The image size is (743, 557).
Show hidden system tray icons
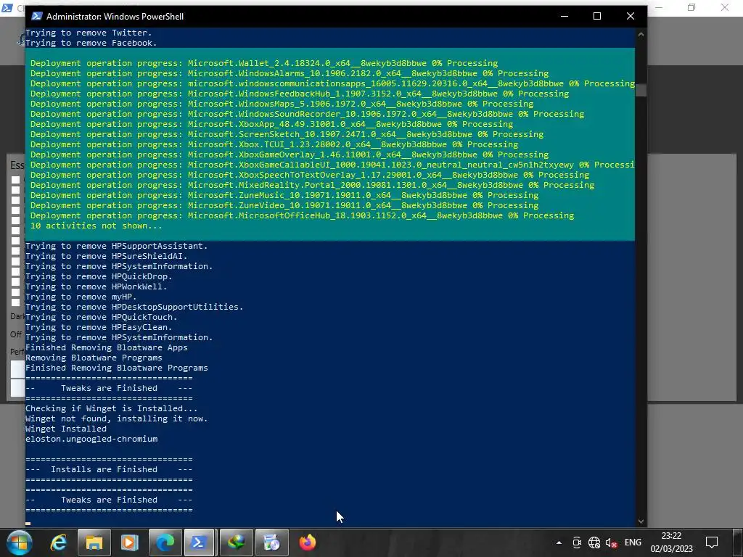[559, 542]
